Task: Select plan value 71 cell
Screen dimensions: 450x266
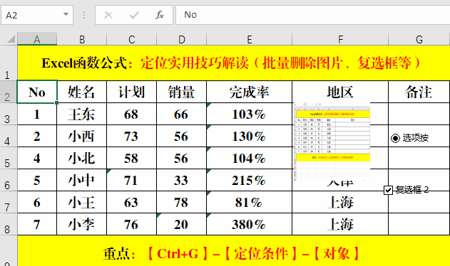Action: [x=131, y=180]
